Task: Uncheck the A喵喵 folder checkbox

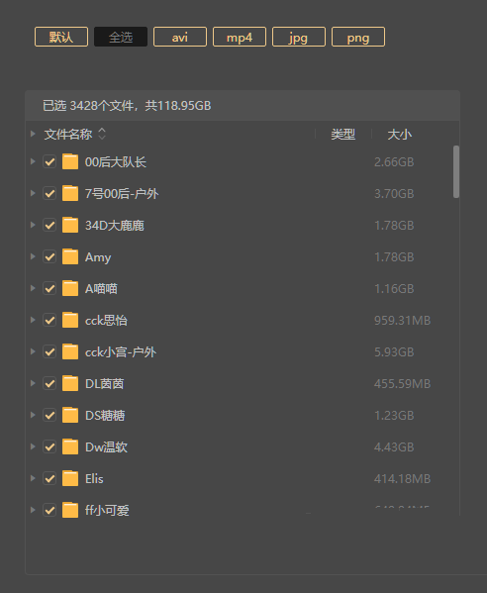Action: [49, 288]
